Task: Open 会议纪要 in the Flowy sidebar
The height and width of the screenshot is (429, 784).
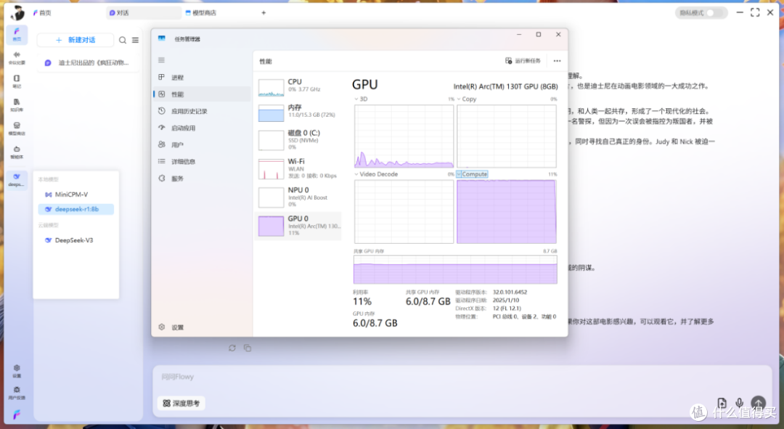Action: pyautogui.click(x=17, y=57)
